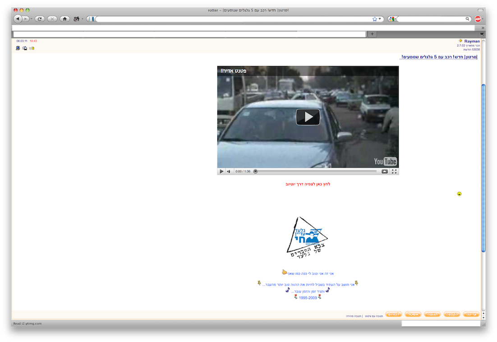Click the Adblock Plus ABP icon
Screen dimensions: 497x342
pyautogui.click(x=477, y=19)
